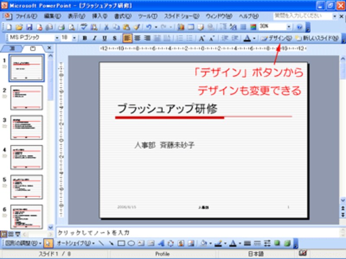The image size is (346, 259).
Task: Open the font size 18 dropdown
Action: (74, 38)
